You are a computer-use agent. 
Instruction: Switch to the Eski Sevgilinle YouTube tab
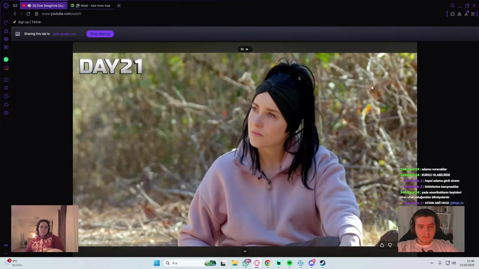44,6
